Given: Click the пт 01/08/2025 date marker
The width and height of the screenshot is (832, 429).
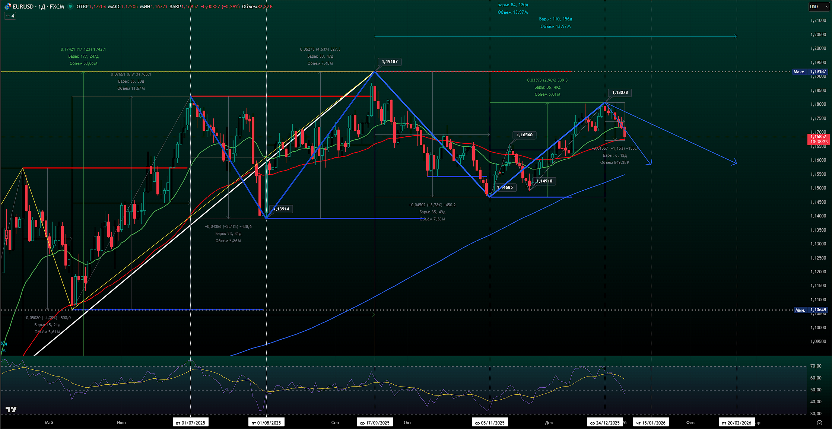Looking at the screenshot, I should 266,423.
